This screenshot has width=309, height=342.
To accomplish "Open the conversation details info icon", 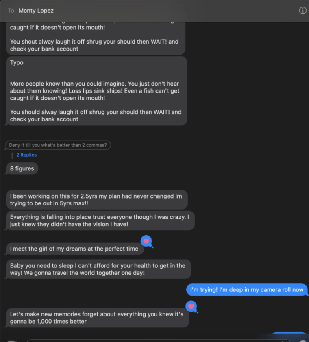I will pos(302,10).
